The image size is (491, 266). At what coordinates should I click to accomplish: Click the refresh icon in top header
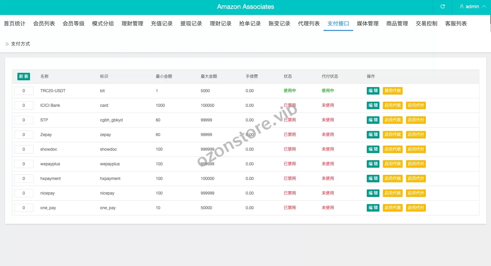click(x=443, y=7)
